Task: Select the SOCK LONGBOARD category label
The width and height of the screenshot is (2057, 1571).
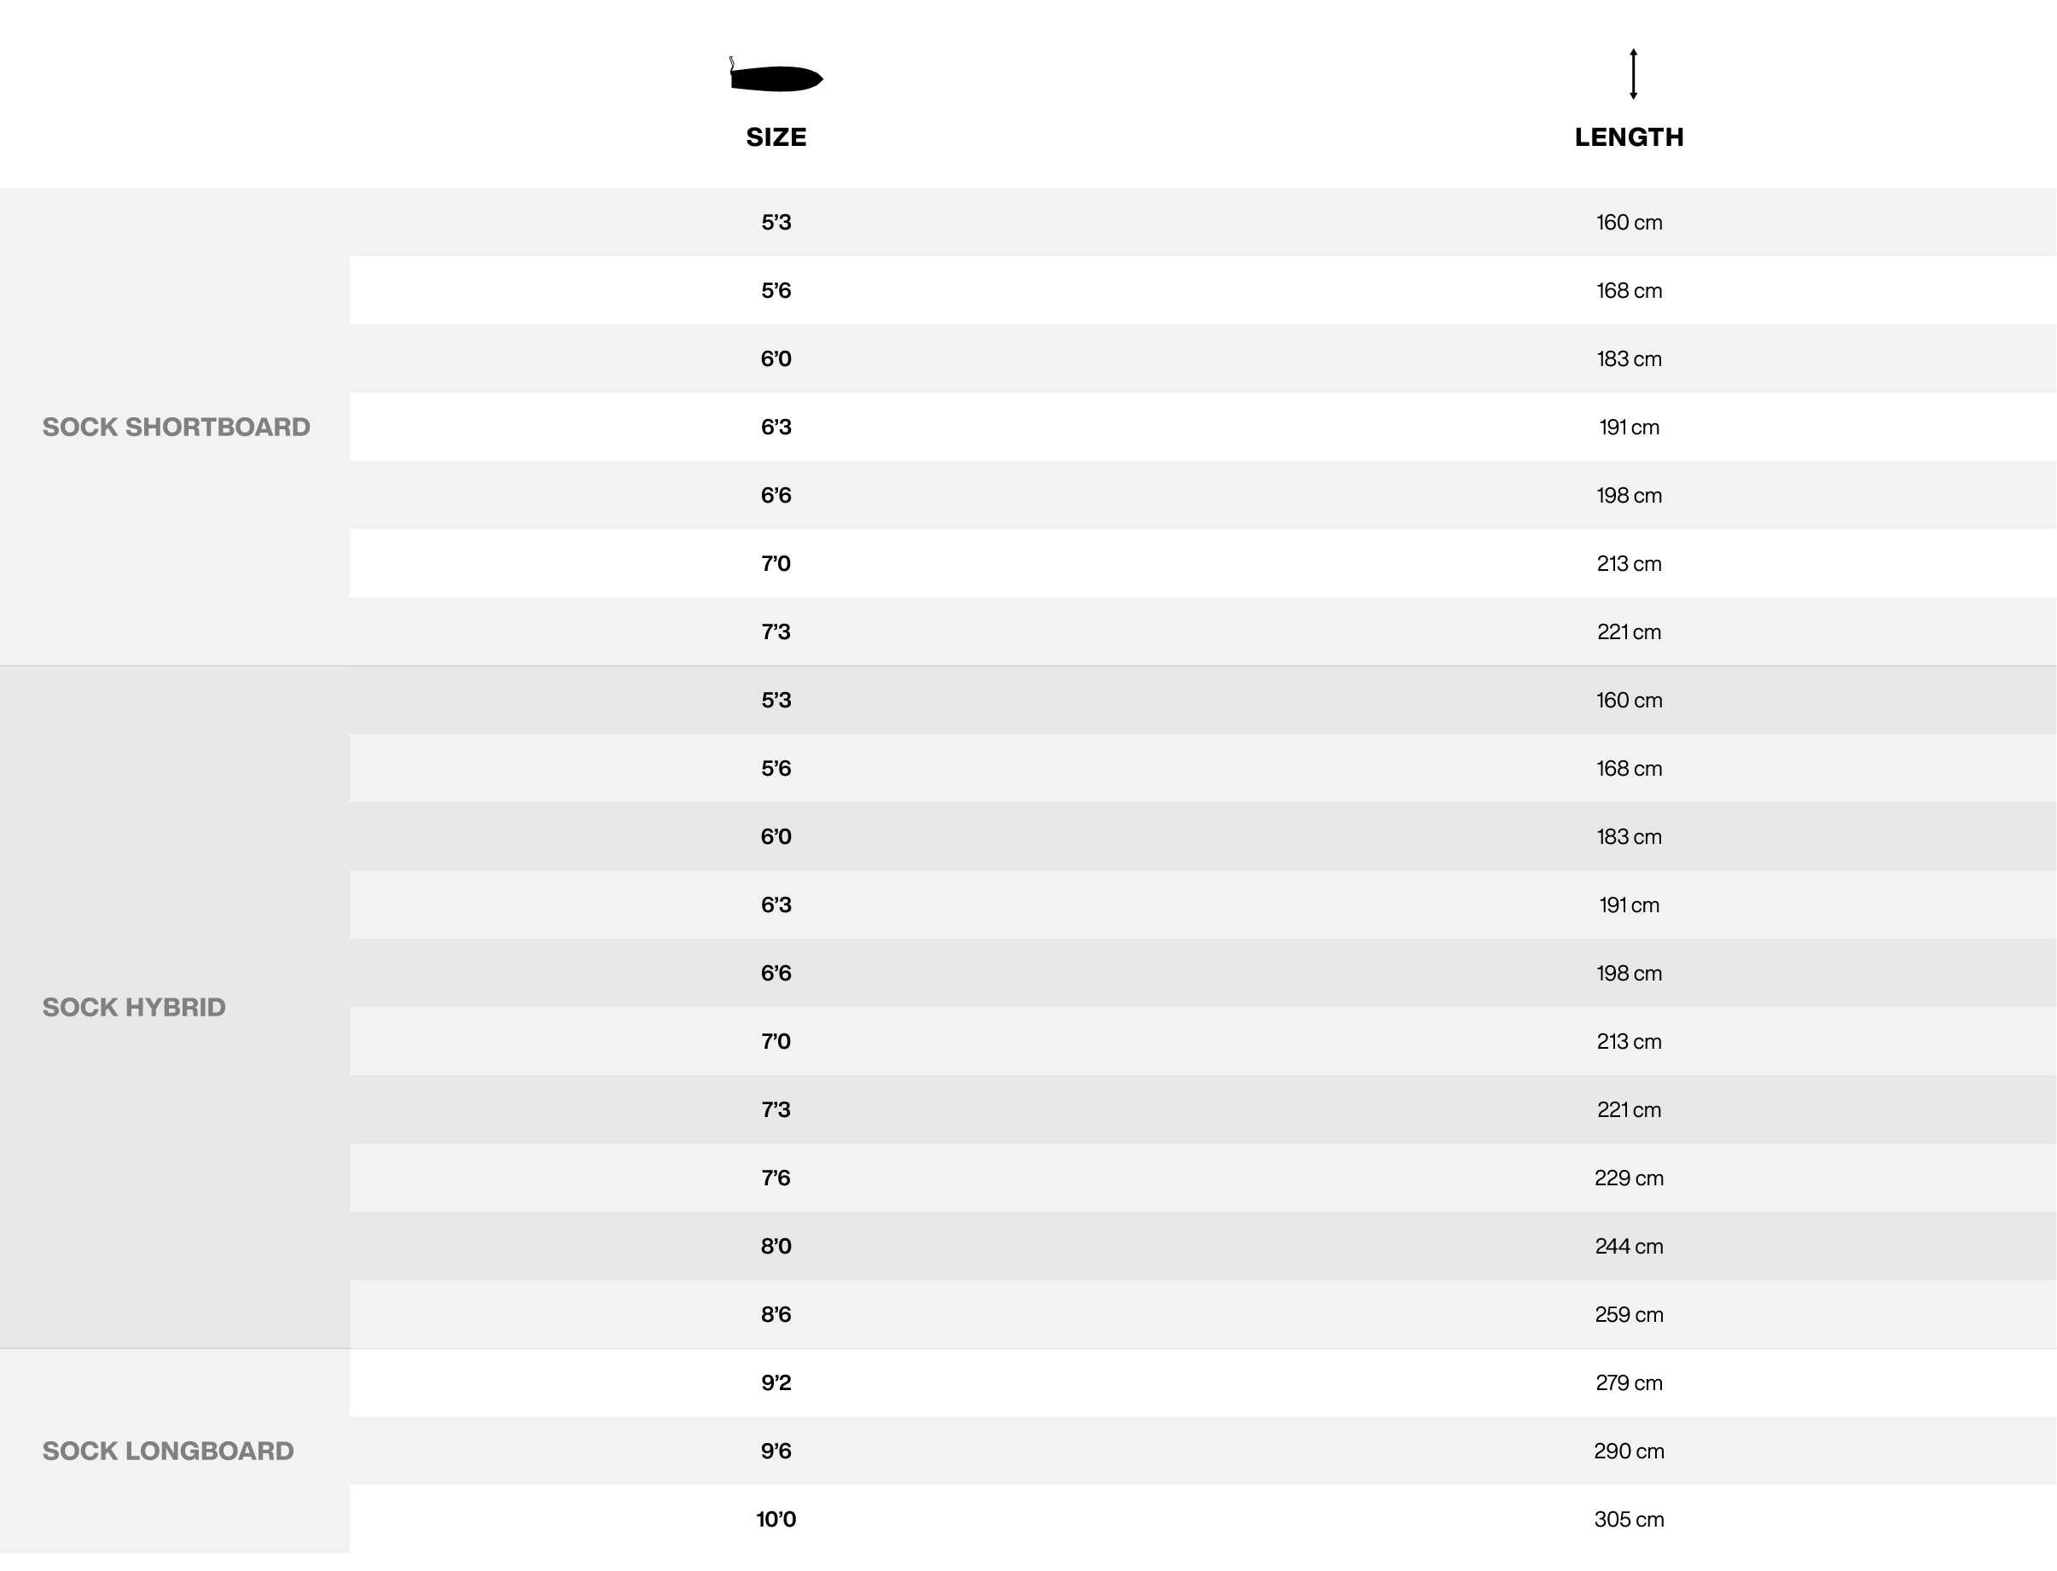Action: point(168,1452)
